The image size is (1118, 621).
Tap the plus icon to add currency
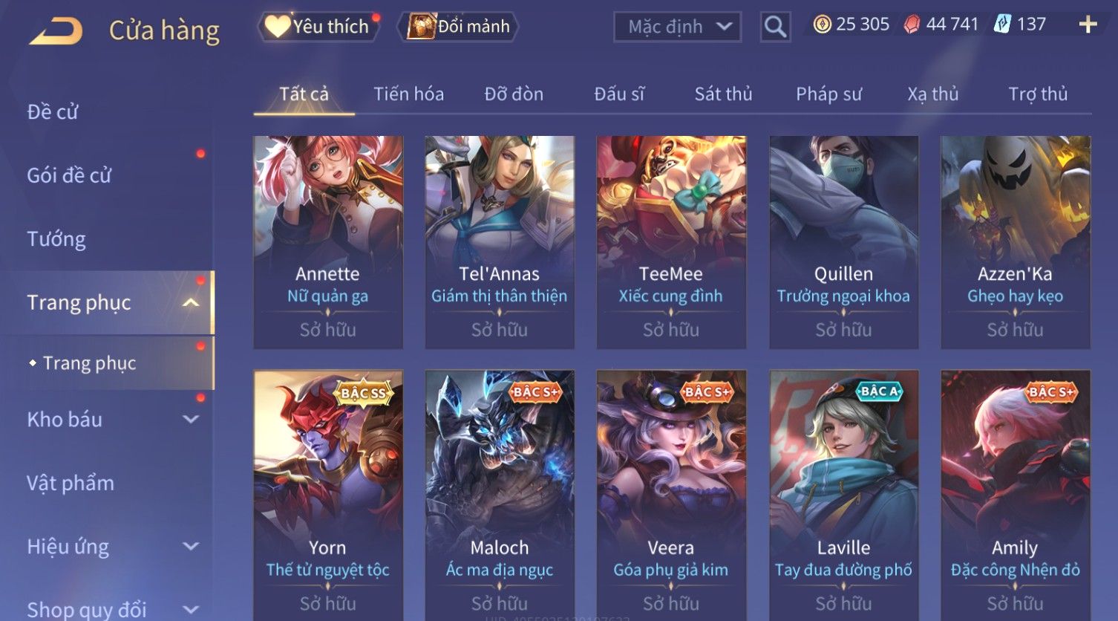pyautogui.click(x=1088, y=25)
